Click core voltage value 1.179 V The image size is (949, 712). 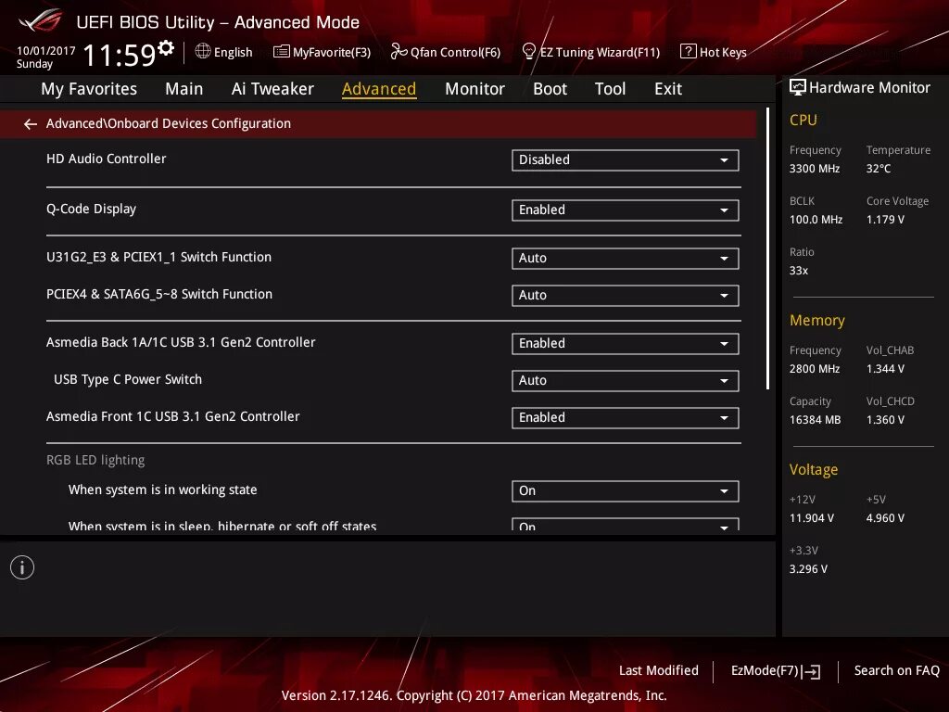pyautogui.click(x=885, y=220)
